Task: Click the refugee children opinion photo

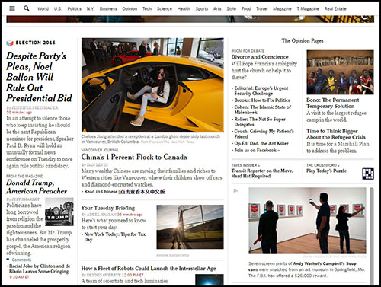Action: (x=340, y=72)
